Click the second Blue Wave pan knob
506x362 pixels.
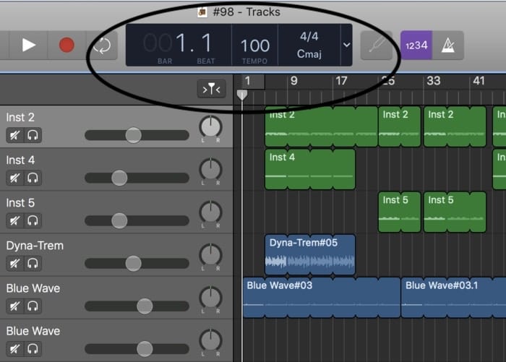pyautogui.click(x=210, y=340)
